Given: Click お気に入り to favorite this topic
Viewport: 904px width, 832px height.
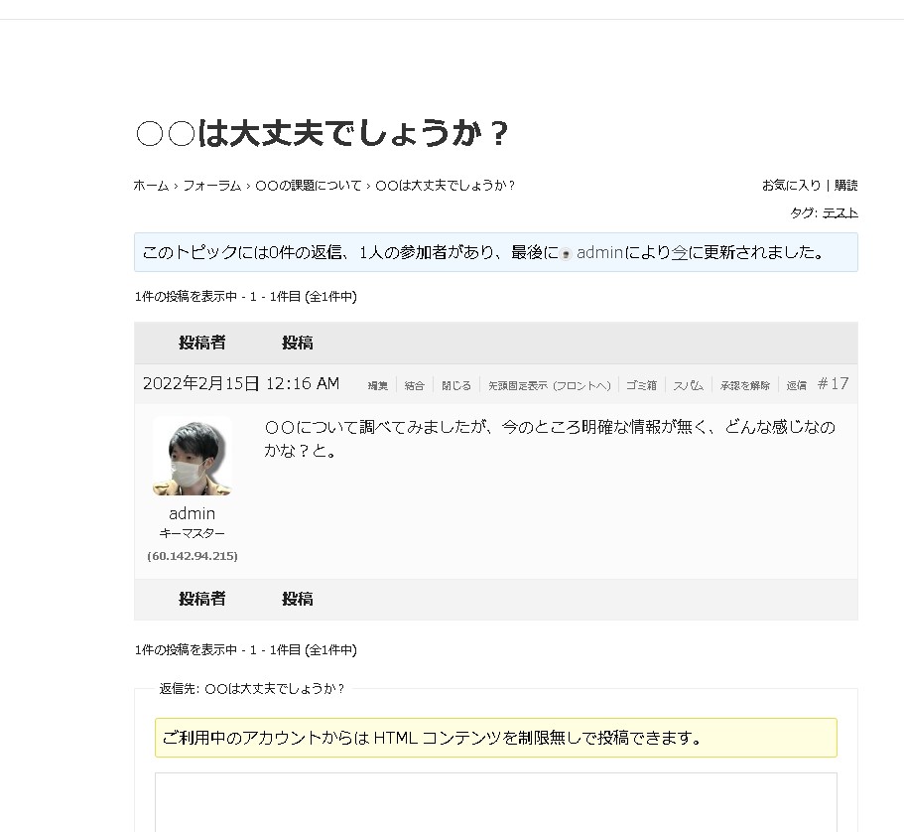Looking at the screenshot, I should point(791,186).
